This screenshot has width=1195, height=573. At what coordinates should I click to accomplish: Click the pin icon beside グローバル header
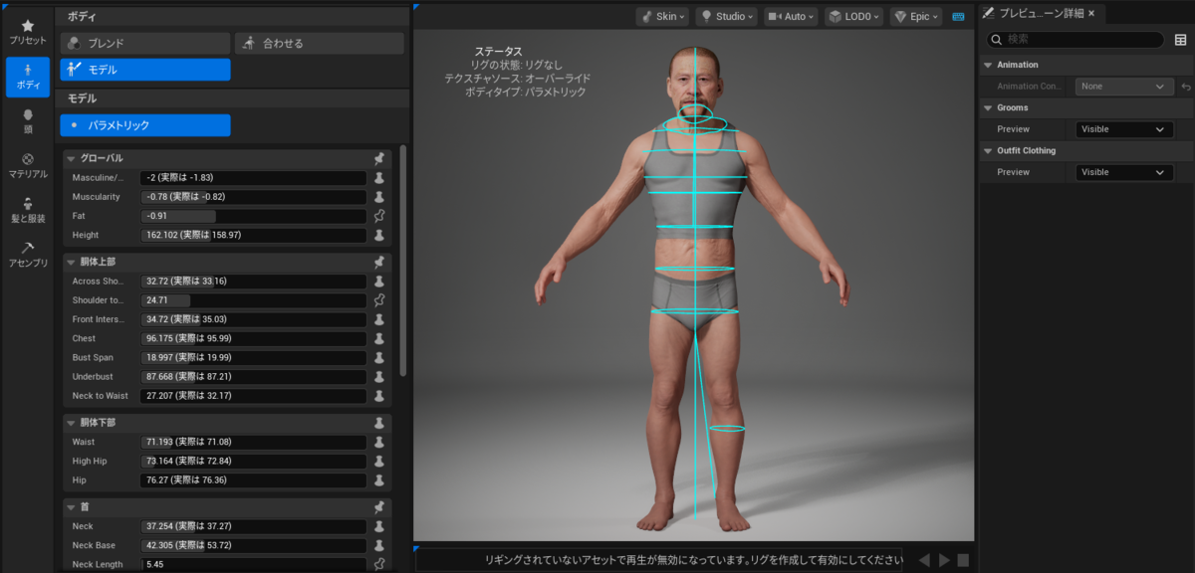tap(378, 158)
